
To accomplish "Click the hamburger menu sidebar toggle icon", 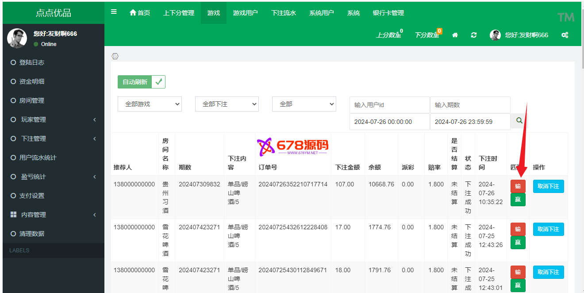I will tap(114, 12).
